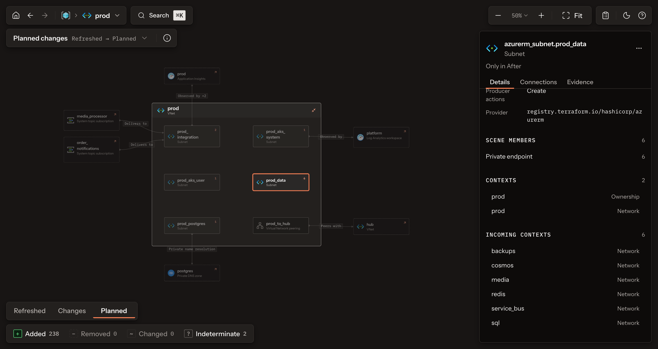Open the Private endpoint scene member row
Viewport: 658px width, 349px height.
(x=565, y=157)
